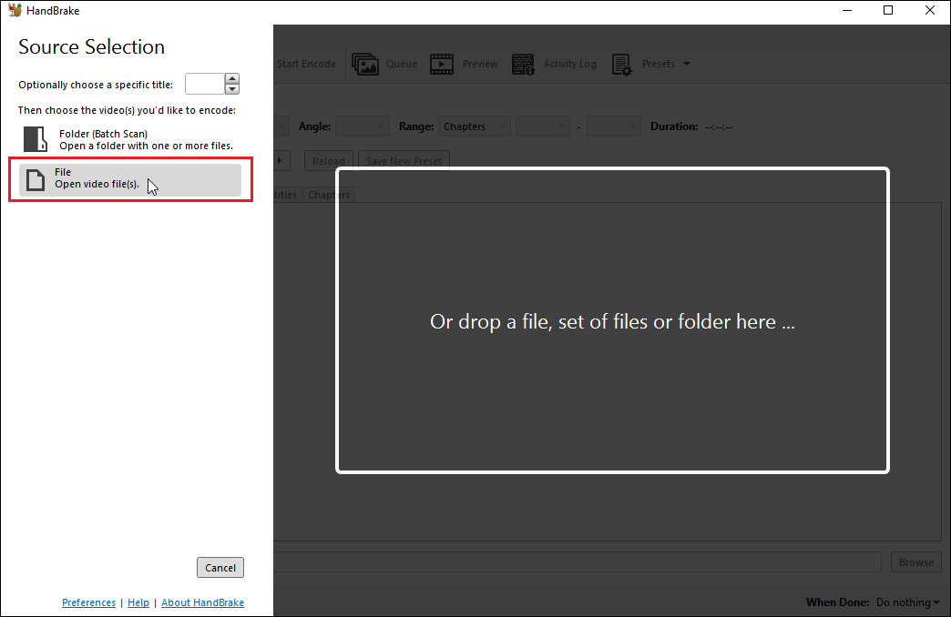Expand the Presets dropdown arrow

(687, 64)
